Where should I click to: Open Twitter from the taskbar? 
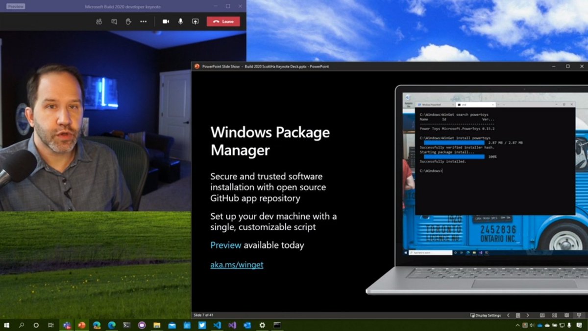pos(202,325)
